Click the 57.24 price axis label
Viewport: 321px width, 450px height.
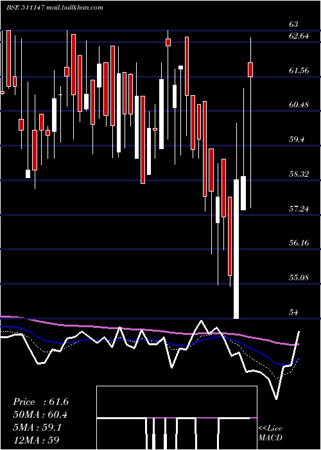(x=299, y=209)
